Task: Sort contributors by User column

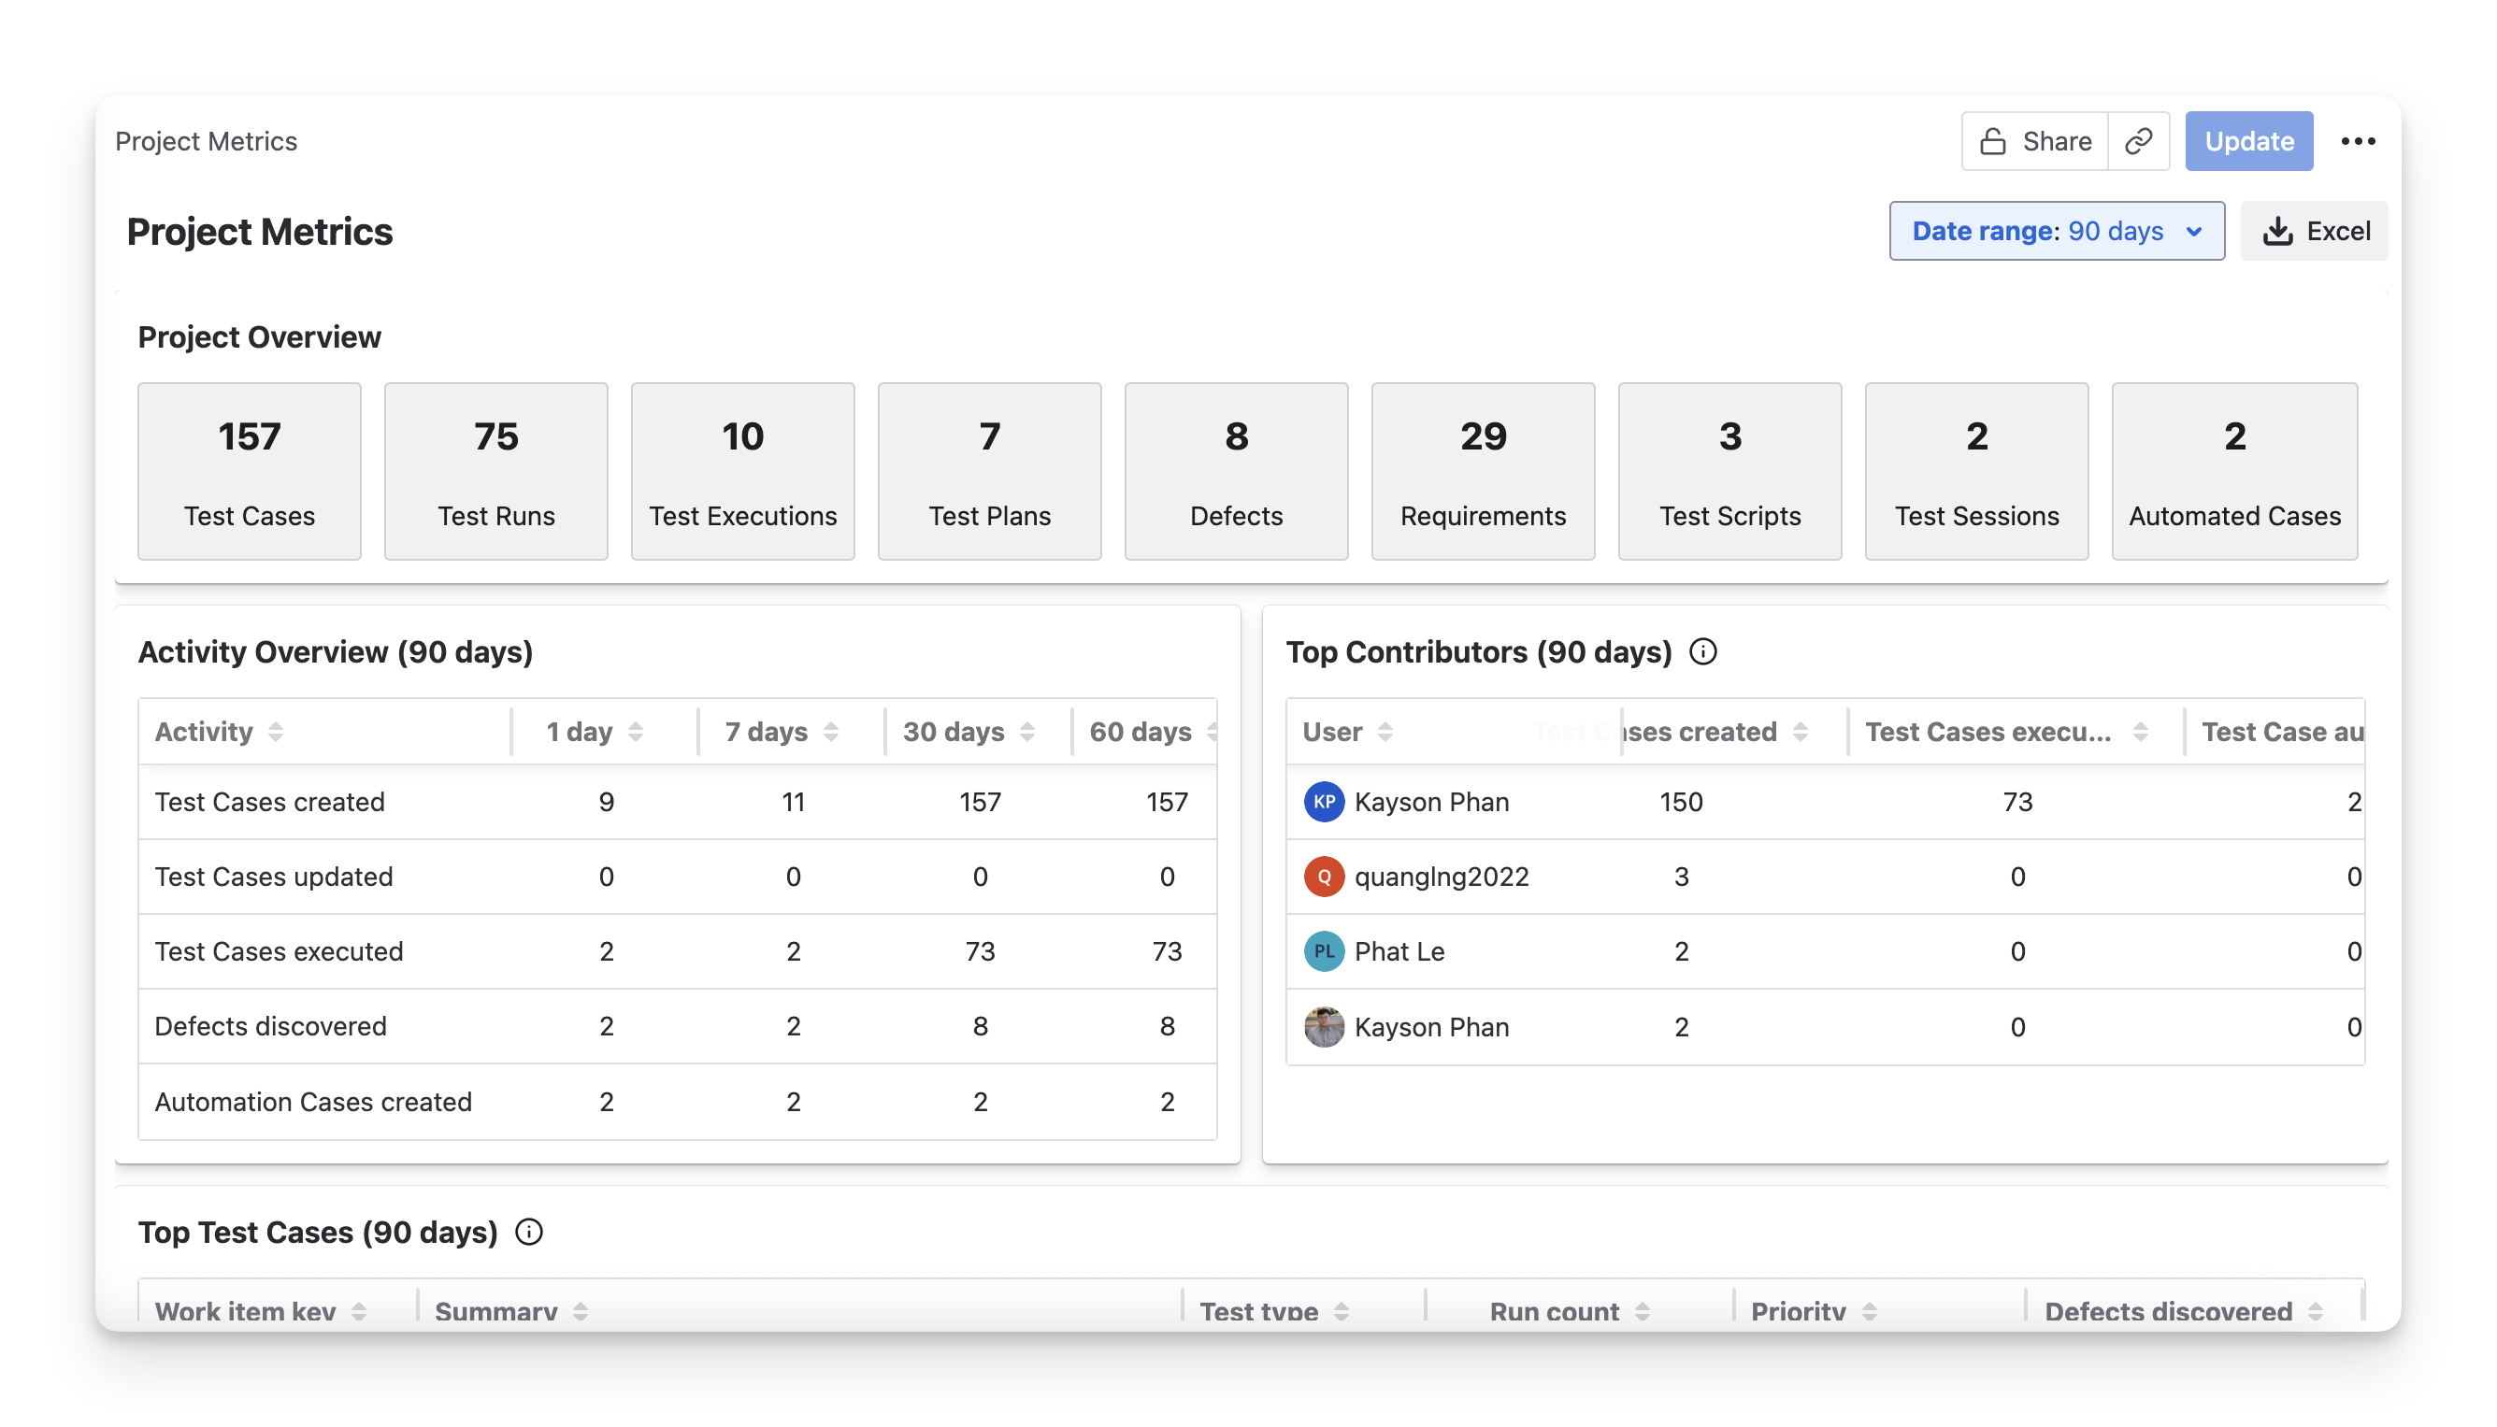Action: coord(1385,732)
